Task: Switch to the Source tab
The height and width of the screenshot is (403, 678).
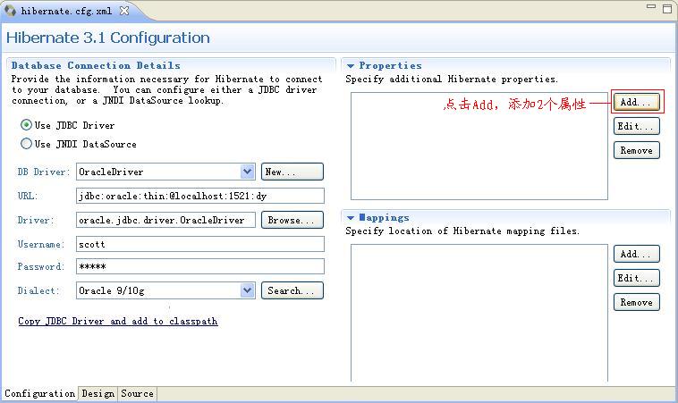Action: (137, 393)
